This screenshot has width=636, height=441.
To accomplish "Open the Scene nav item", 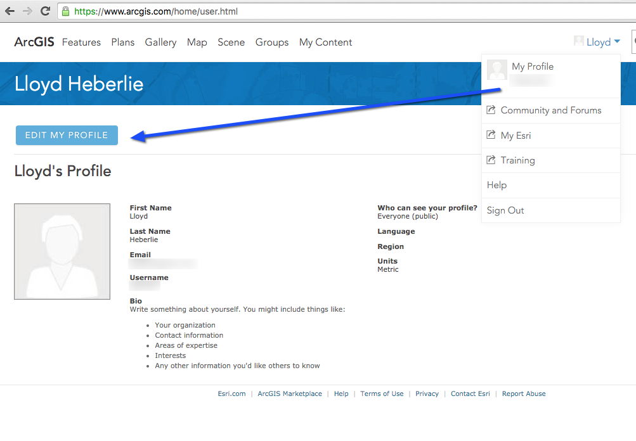I will tap(231, 42).
